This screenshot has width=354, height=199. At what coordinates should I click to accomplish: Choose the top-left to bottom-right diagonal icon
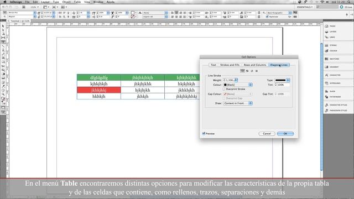click(247, 71)
